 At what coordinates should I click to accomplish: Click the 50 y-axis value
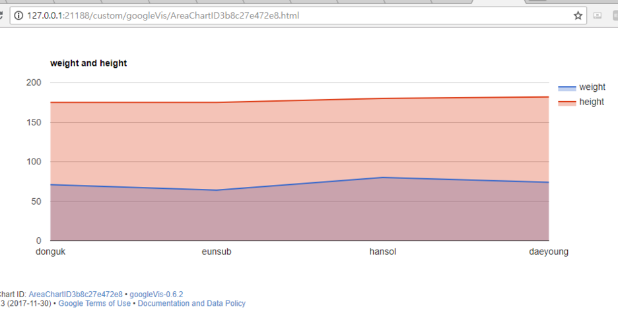(36, 201)
